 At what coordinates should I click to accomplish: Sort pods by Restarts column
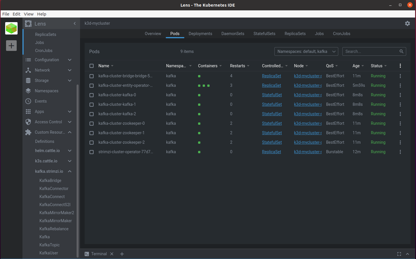pyautogui.click(x=240, y=66)
